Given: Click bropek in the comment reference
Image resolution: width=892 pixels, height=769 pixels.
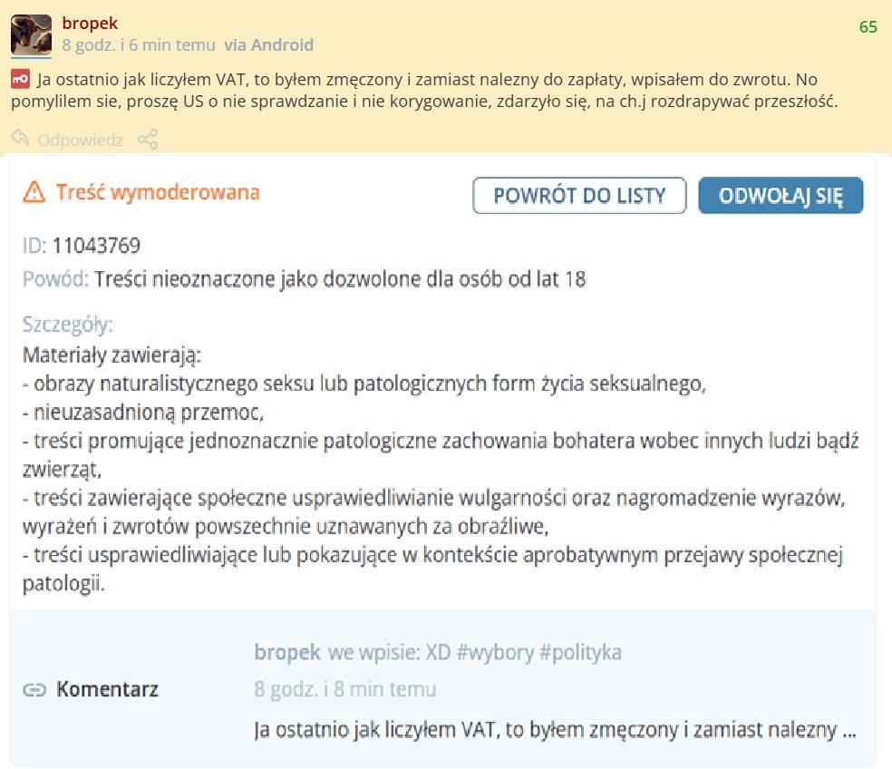Looking at the screenshot, I should (287, 652).
